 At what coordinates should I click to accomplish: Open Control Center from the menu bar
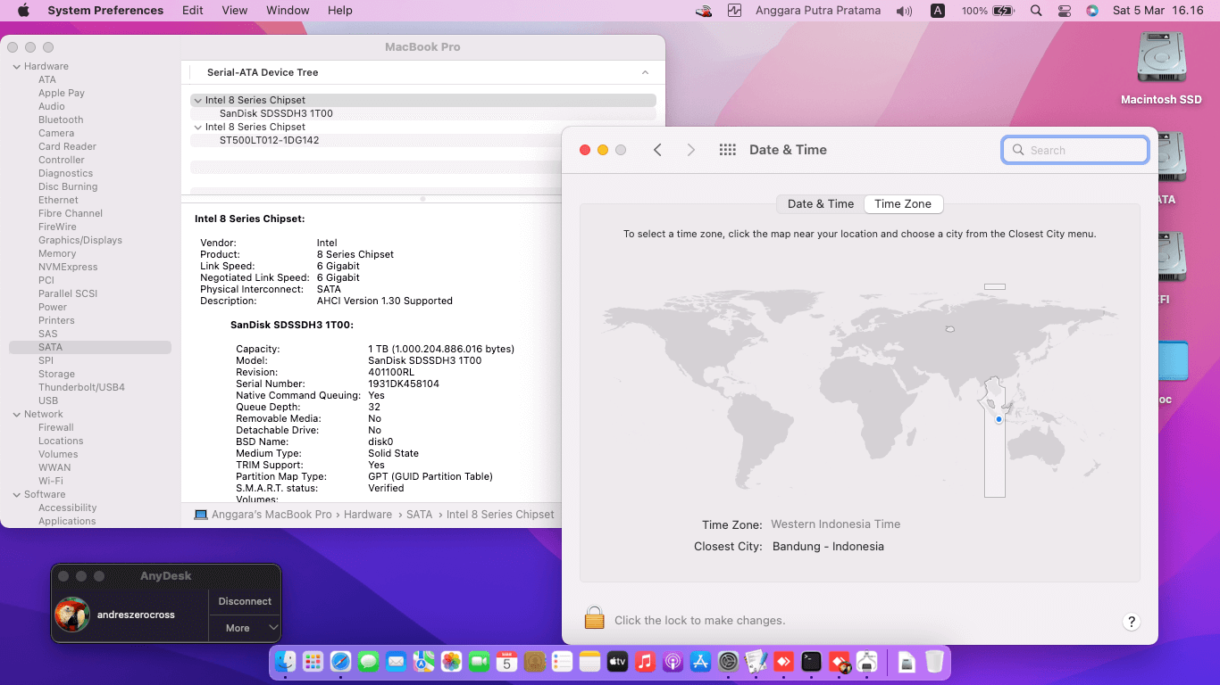pos(1064,11)
